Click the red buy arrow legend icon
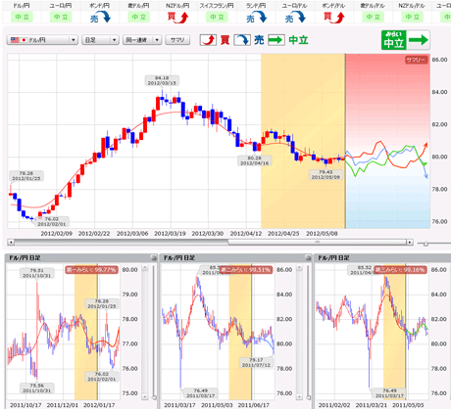The height and width of the screenshot is (409, 451). point(208,40)
